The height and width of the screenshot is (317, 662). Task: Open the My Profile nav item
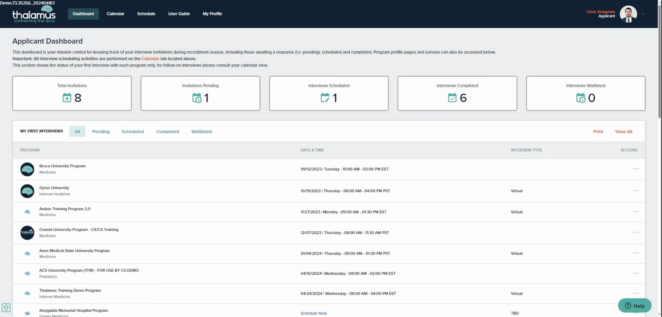212,14
